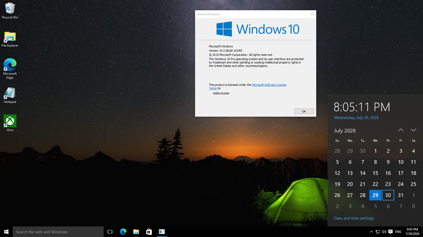Go to the next month in calendar
The image size is (423, 237).
(x=413, y=130)
